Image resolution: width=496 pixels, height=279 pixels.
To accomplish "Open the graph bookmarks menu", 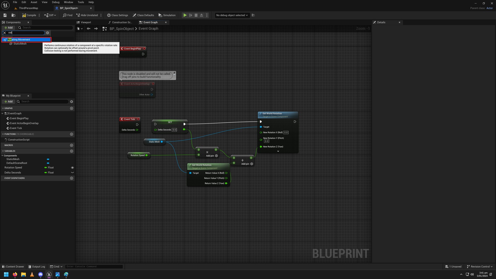I will coord(80,29).
